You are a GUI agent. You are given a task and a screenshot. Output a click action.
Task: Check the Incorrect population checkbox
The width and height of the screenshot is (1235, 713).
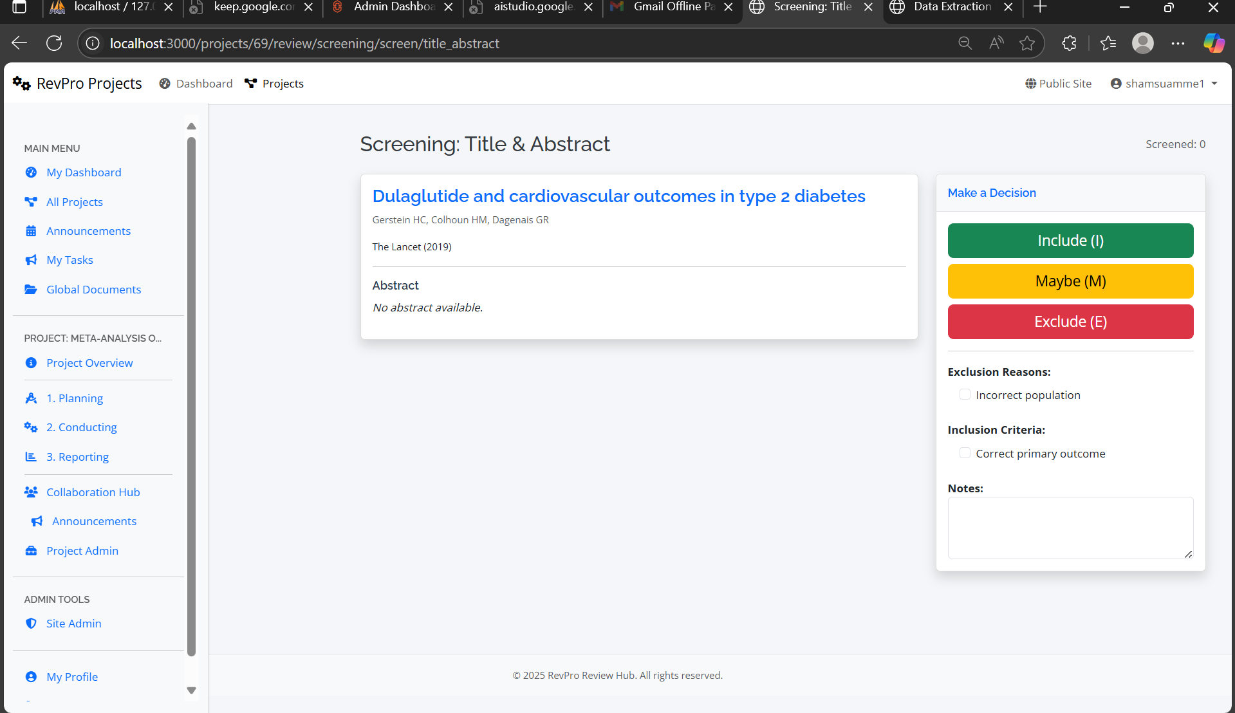[965, 394]
